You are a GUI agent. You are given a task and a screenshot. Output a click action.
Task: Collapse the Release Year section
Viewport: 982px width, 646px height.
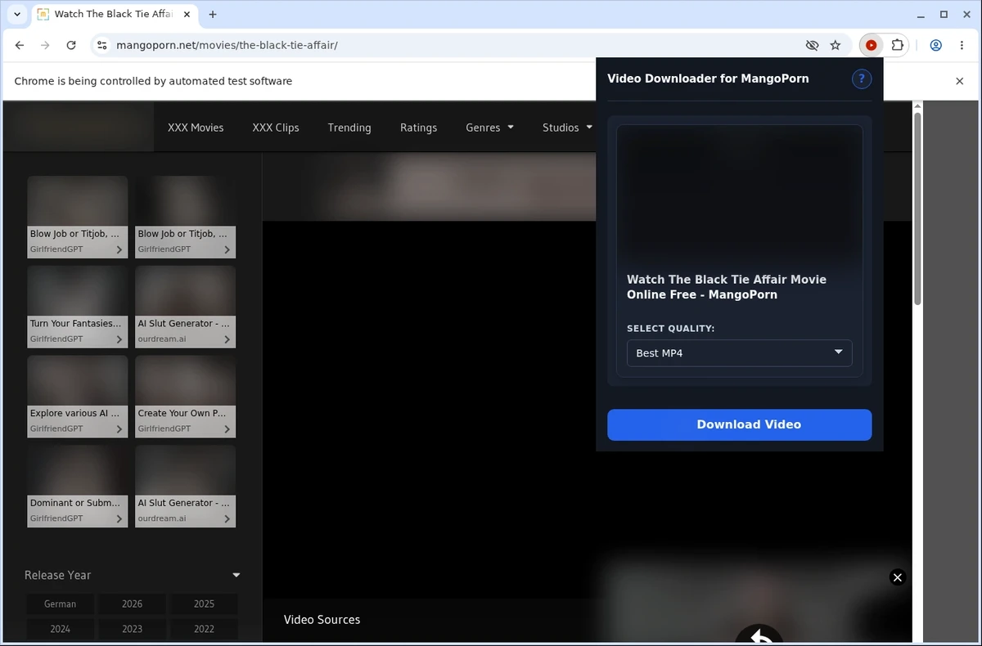point(236,575)
